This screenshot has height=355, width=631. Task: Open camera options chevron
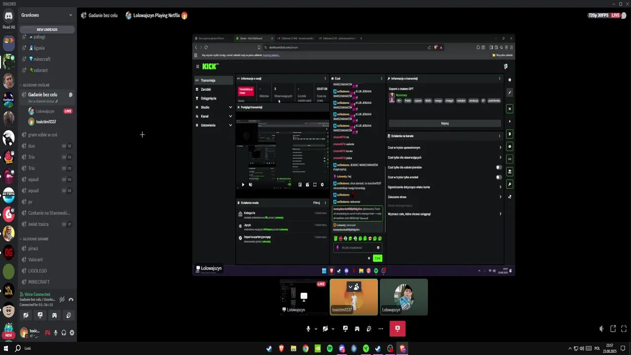point(333,328)
